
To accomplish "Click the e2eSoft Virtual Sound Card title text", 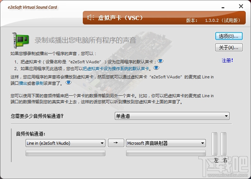I will pos(32,8).
